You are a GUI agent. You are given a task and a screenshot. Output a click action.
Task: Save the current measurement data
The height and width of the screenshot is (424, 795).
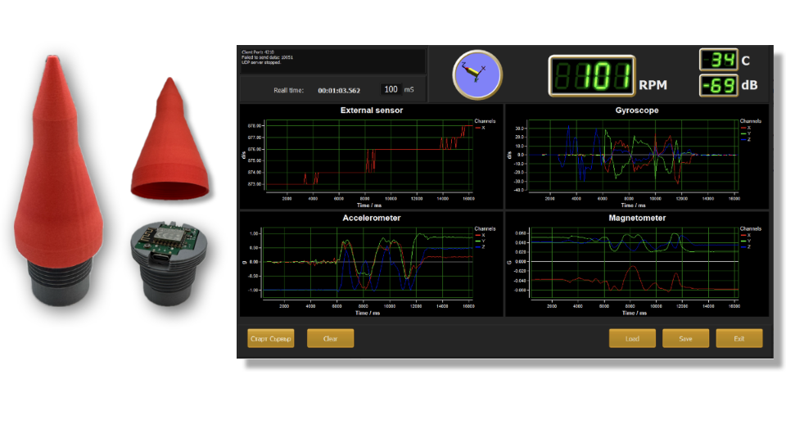685,338
